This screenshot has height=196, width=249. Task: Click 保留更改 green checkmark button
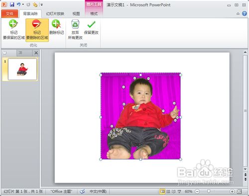point(91,27)
